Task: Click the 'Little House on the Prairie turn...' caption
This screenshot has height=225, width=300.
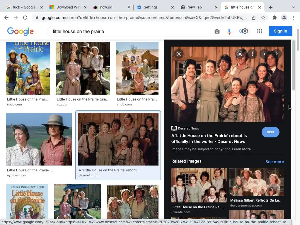Action: (x=82, y=99)
